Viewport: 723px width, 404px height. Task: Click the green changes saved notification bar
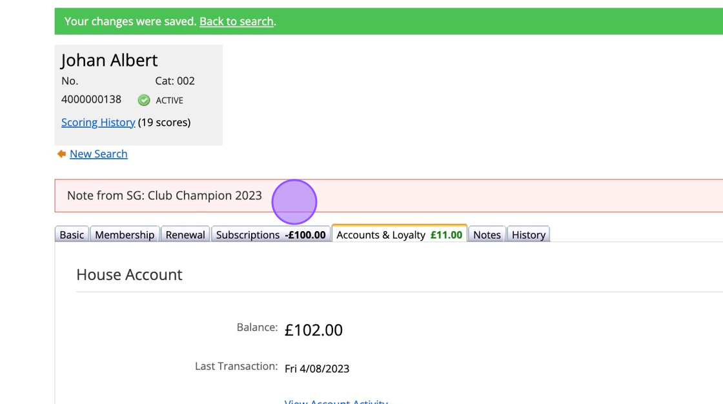click(389, 21)
